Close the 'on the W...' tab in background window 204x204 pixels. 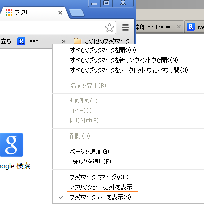pos(179,27)
